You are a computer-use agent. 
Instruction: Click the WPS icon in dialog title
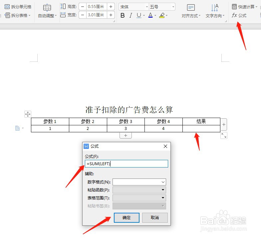[86, 146]
